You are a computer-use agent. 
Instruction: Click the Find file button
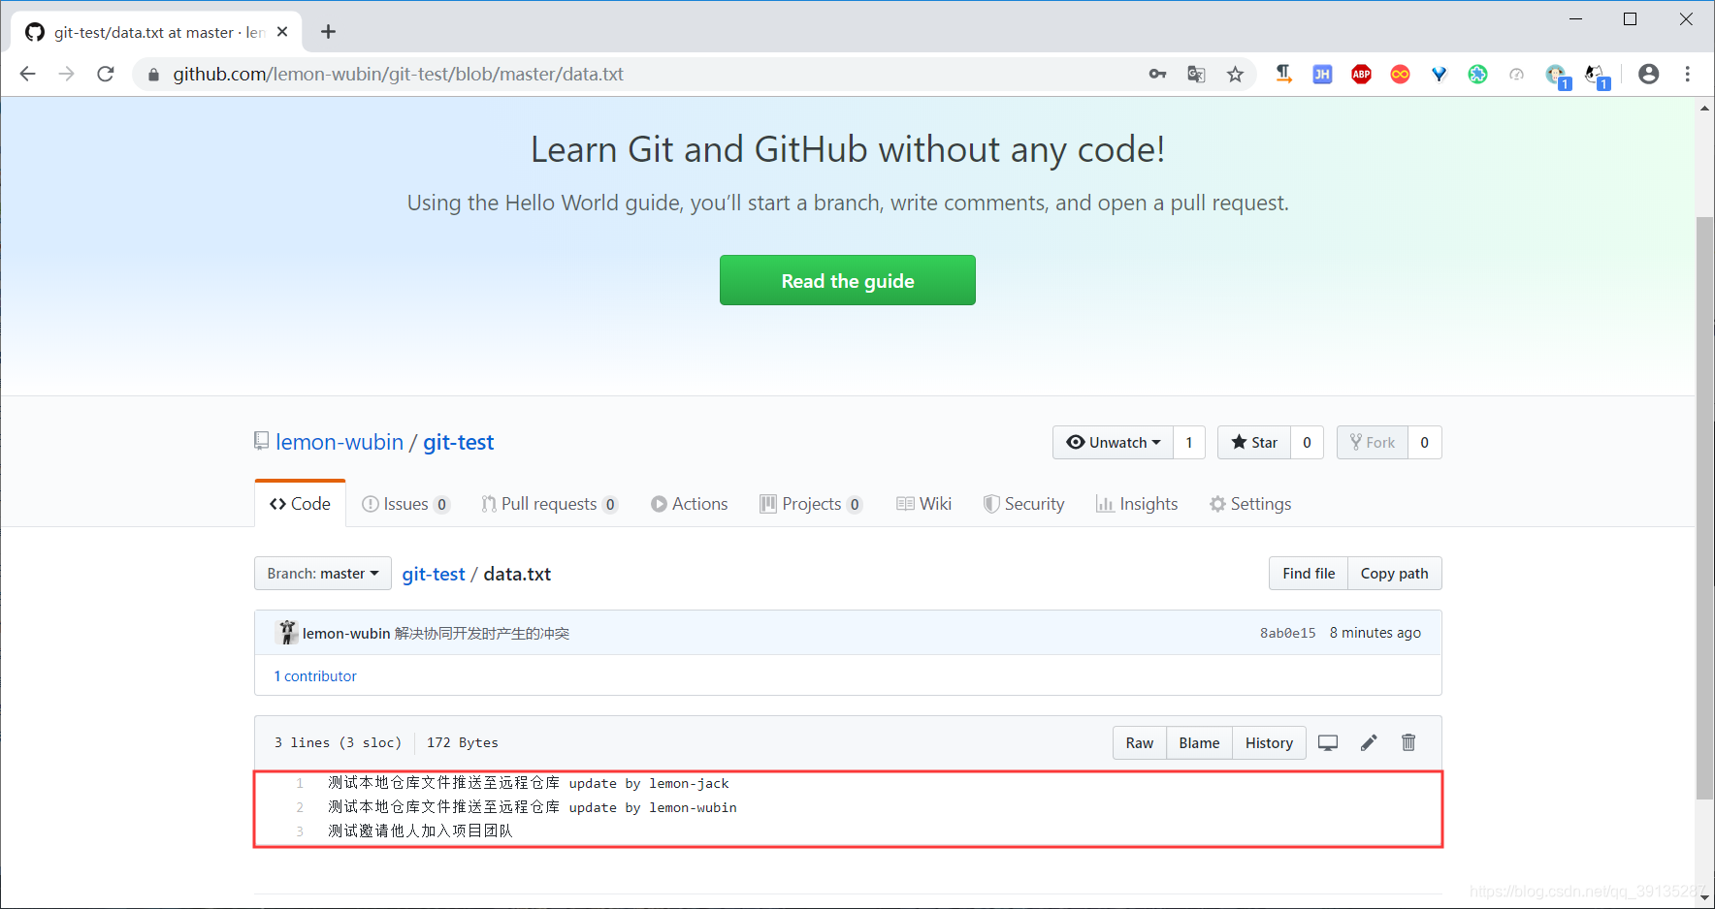pos(1309,573)
